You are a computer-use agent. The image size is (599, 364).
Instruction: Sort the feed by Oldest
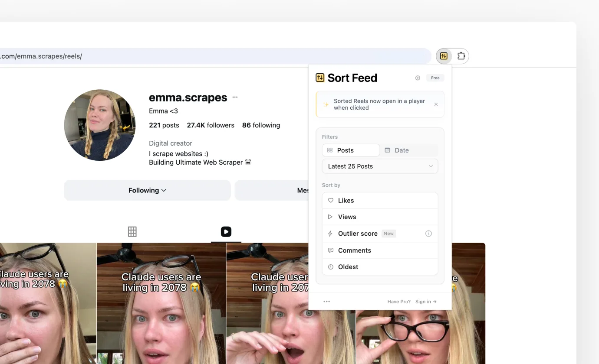(380, 267)
